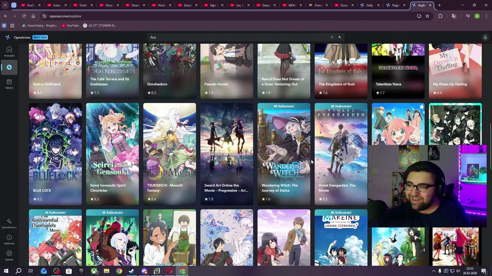Click the NEXT-GEN badge
This screenshot has width=492, height=276.
[40, 37]
